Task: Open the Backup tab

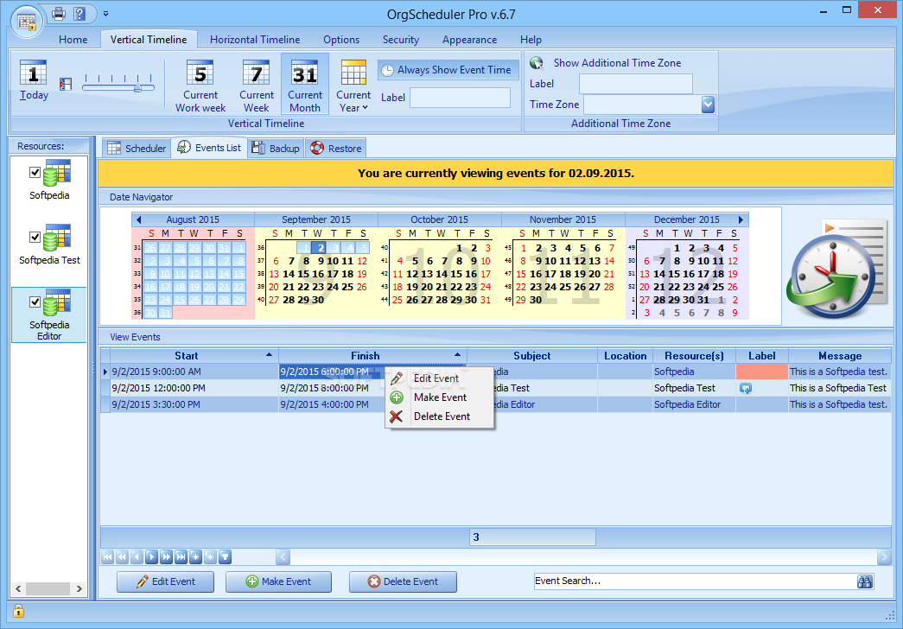Action: [x=276, y=148]
